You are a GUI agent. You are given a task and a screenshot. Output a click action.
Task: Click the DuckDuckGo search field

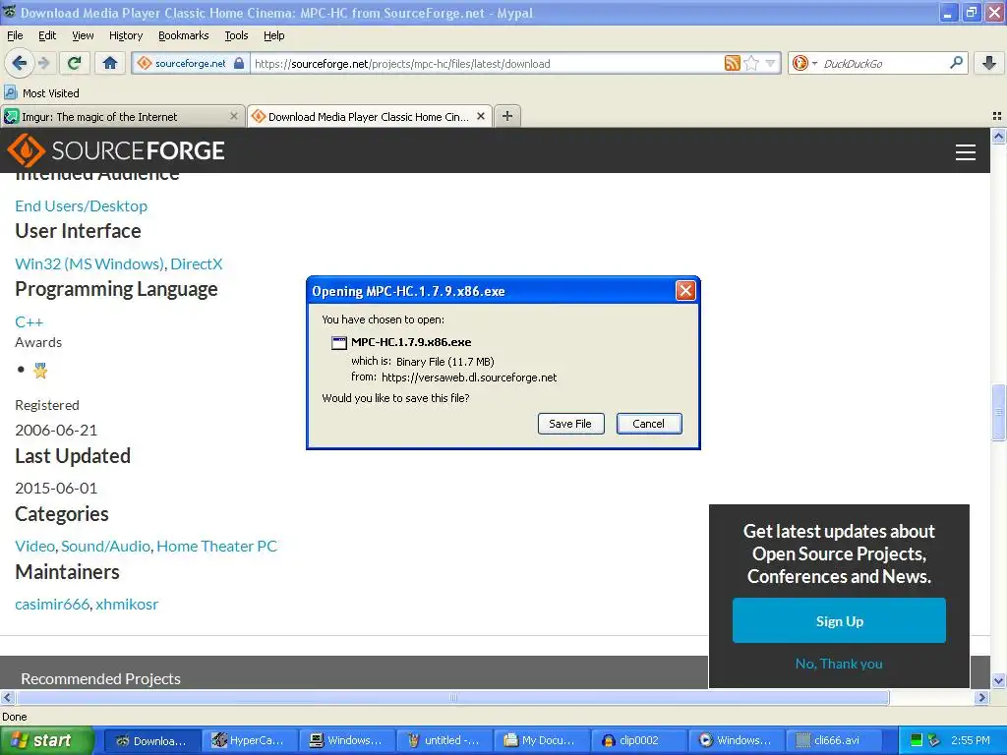pyautogui.click(x=883, y=63)
